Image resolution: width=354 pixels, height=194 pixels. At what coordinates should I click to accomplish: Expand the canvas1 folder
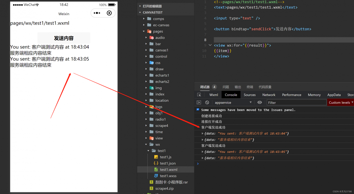pyautogui.click(x=166, y=50)
